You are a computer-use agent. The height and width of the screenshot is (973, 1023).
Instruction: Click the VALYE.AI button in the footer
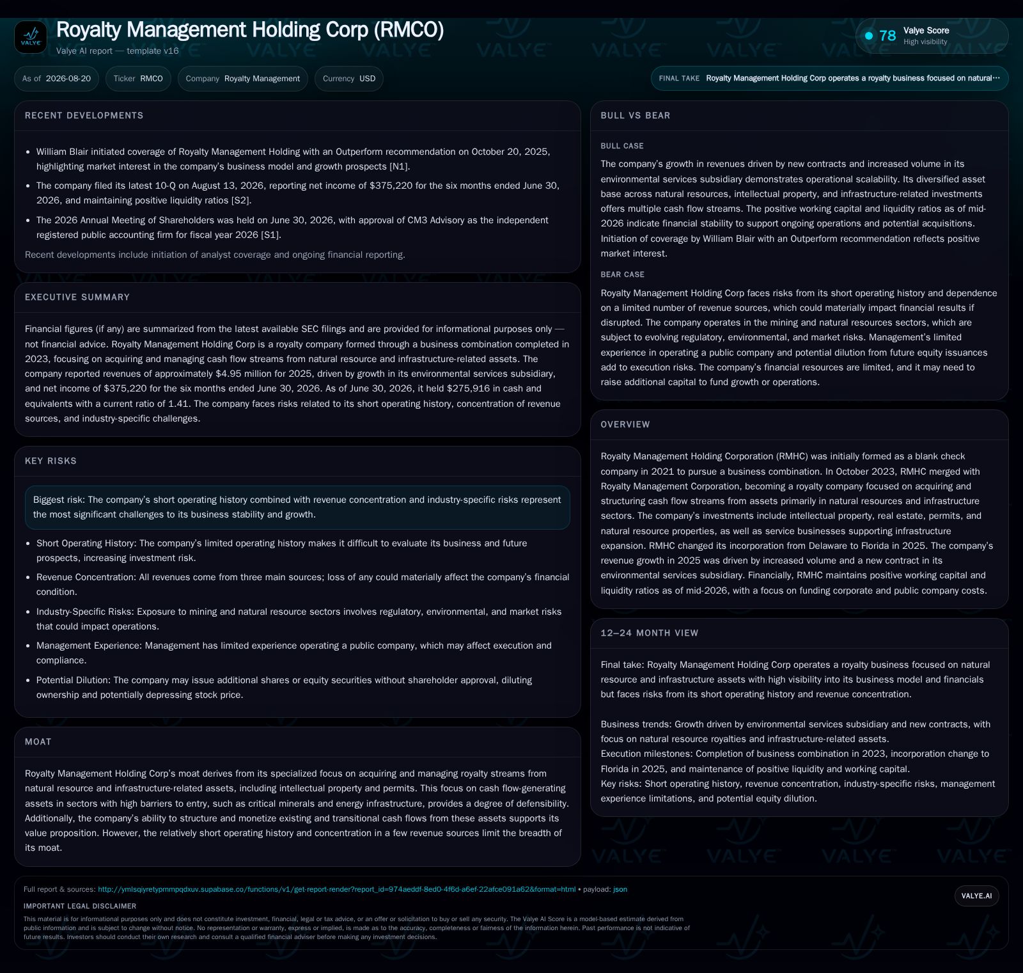976,896
